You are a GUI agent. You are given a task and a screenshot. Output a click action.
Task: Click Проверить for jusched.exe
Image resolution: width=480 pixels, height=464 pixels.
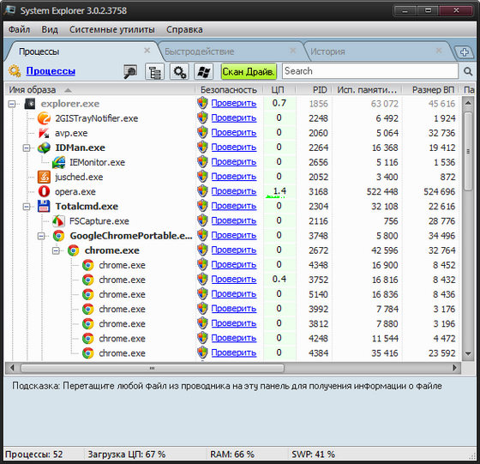(234, 177)
